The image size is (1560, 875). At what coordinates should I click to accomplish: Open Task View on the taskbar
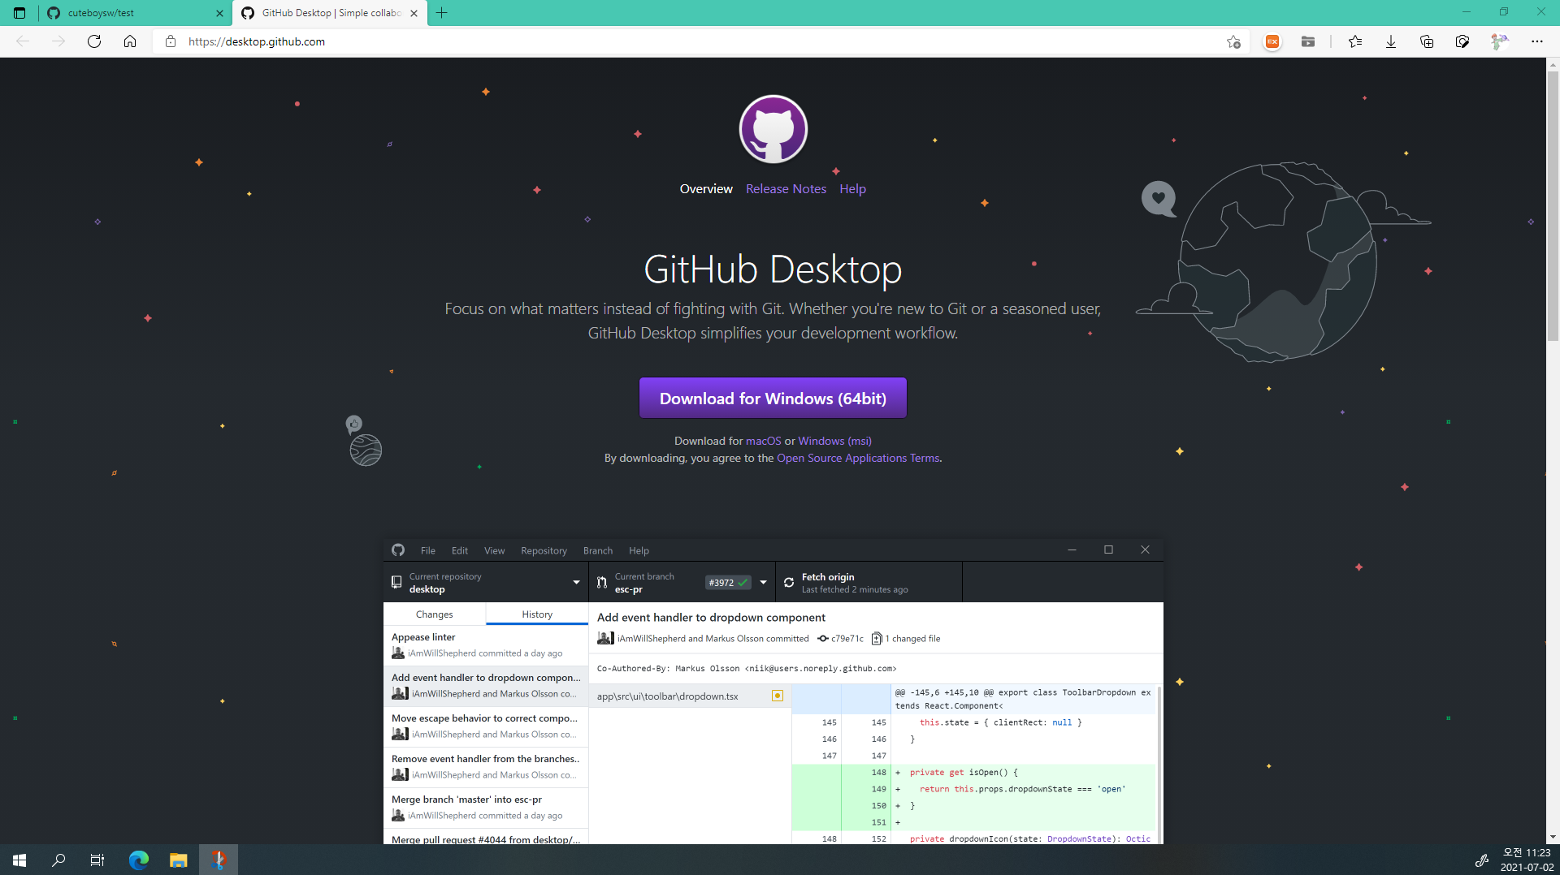[x=97, y=860]
